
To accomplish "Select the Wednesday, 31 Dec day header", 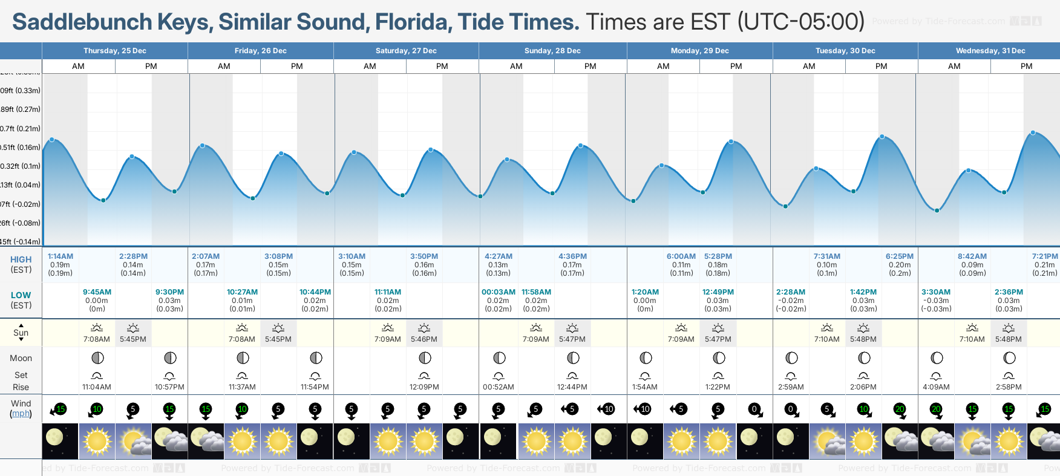I will 990,51.
